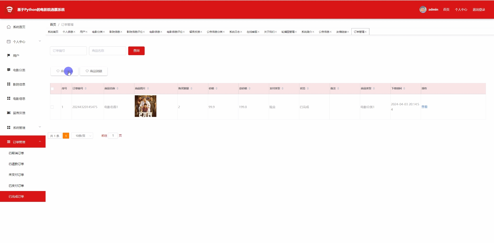
Task: Open 未支付订单 in the sidebar
Action: [x=16, y=175]
